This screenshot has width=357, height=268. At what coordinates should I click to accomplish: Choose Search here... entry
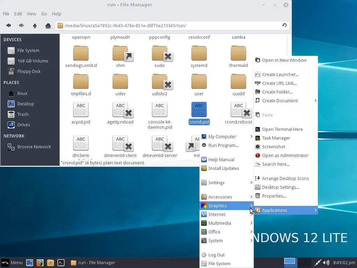tap(286, 164)
